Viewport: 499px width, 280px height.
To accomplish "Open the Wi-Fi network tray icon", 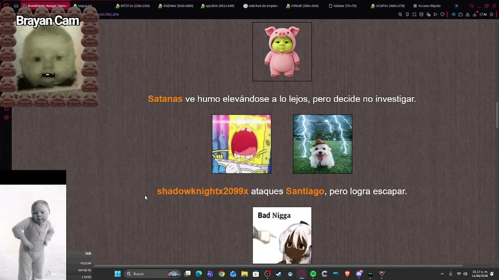I will (459, 274).
